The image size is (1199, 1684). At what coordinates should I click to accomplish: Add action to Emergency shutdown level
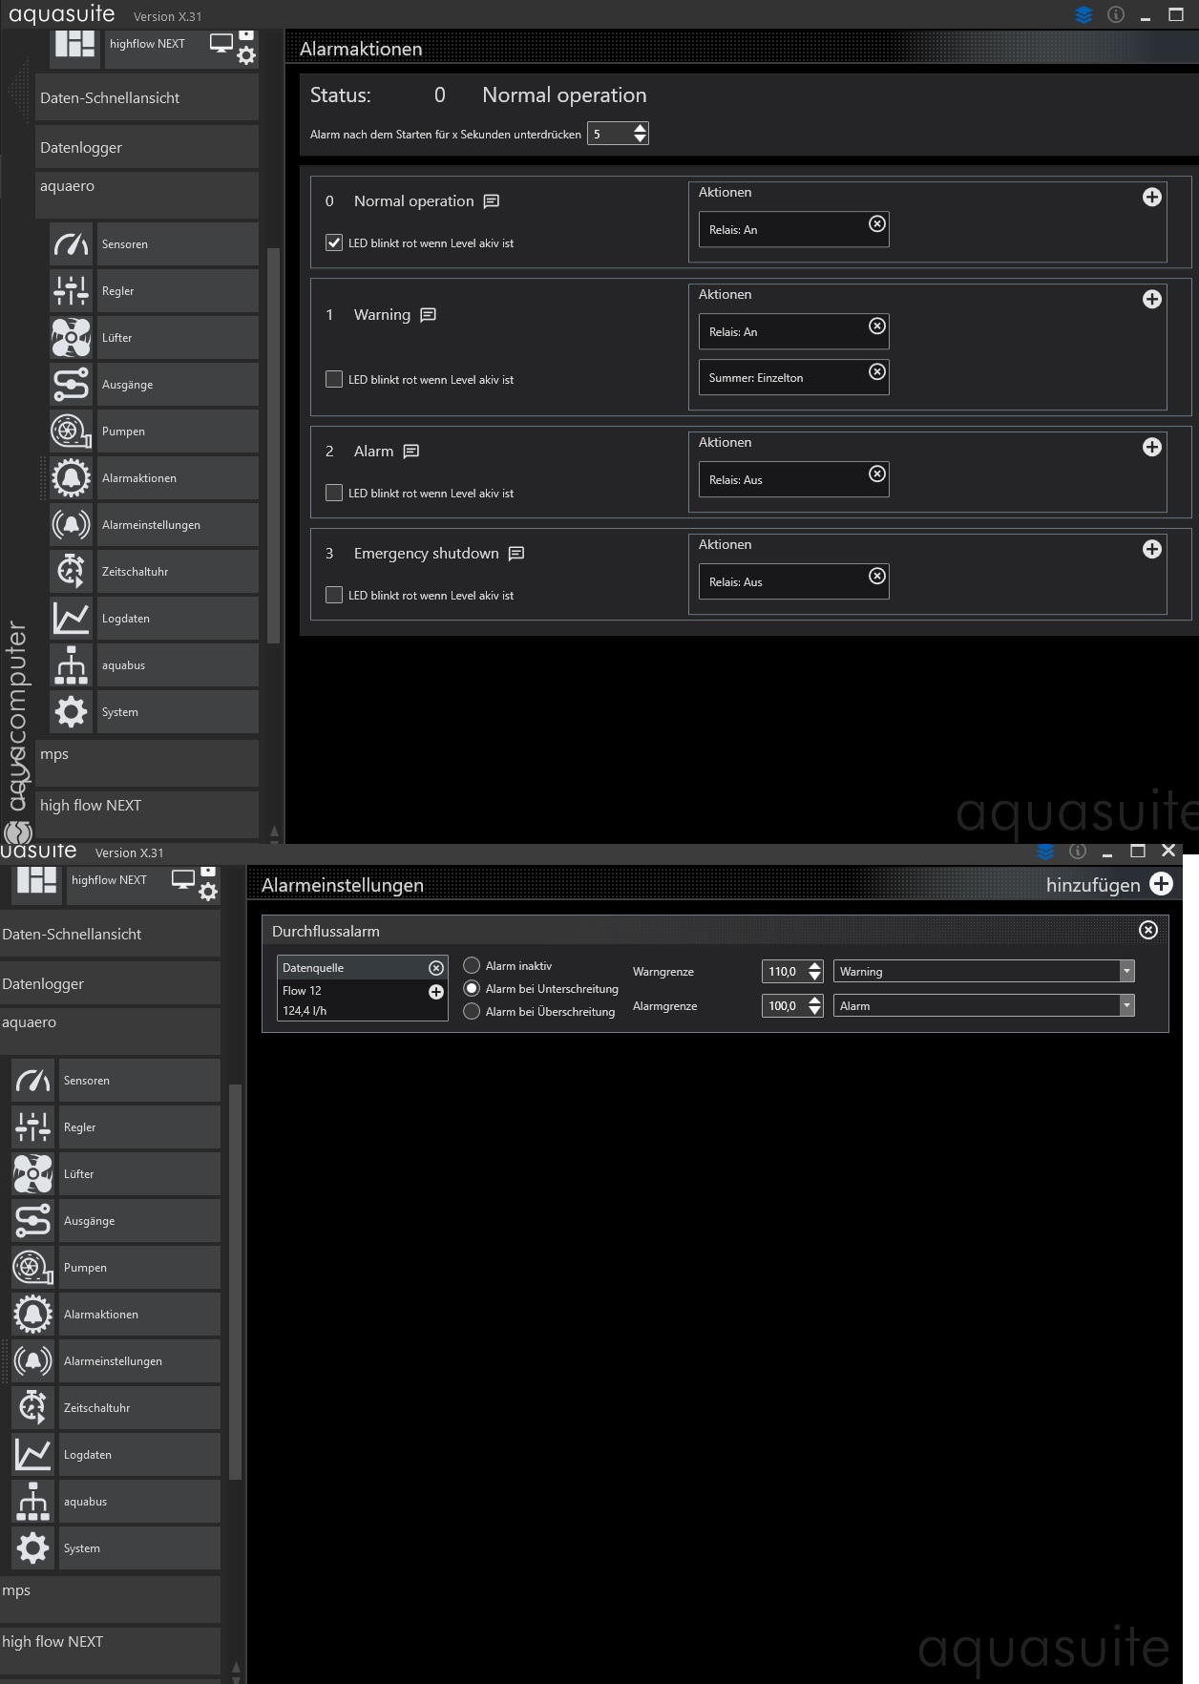pos(1152,549)
